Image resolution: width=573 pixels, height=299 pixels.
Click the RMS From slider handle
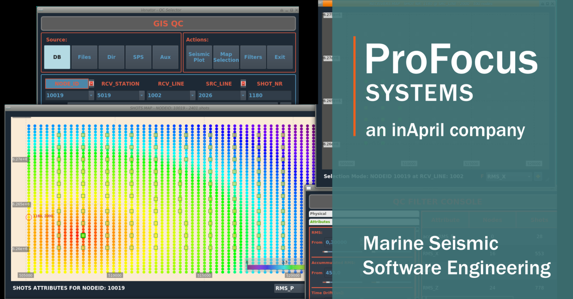pos(326,252)
